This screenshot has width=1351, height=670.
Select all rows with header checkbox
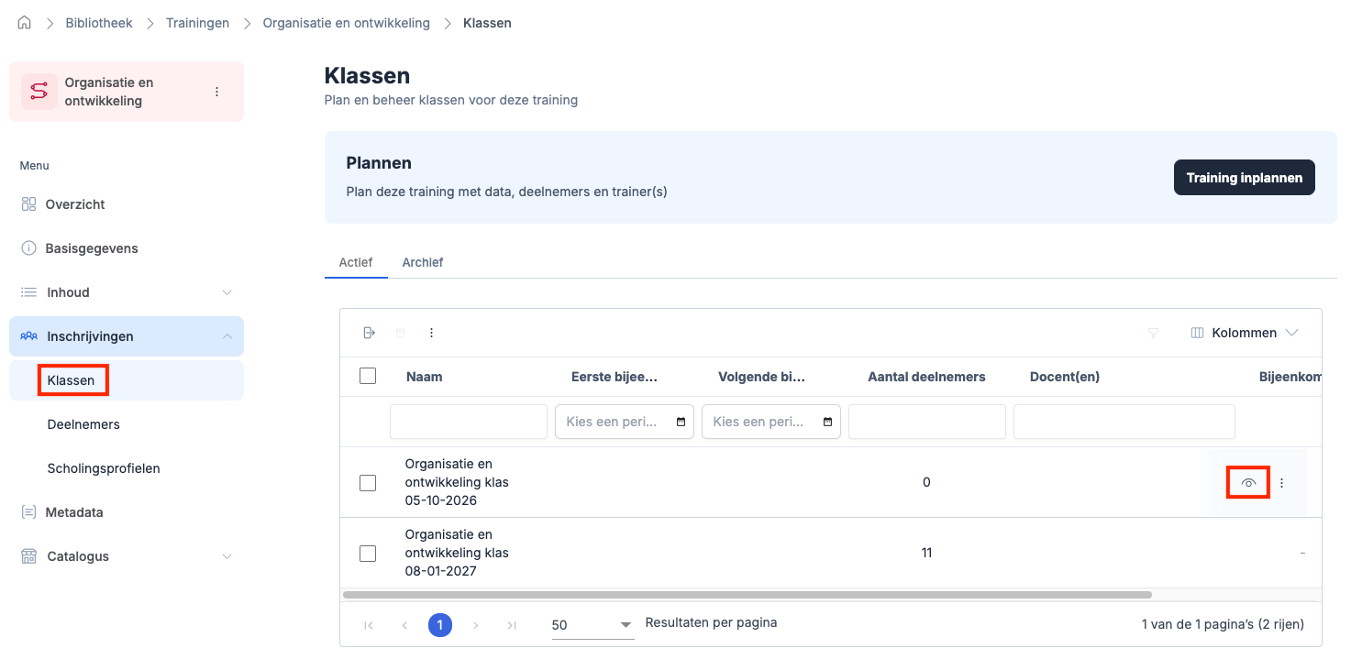(368, 376)
